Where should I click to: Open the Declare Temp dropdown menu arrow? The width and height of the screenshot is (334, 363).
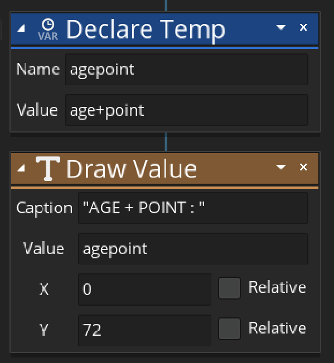[x=281, y=27]
